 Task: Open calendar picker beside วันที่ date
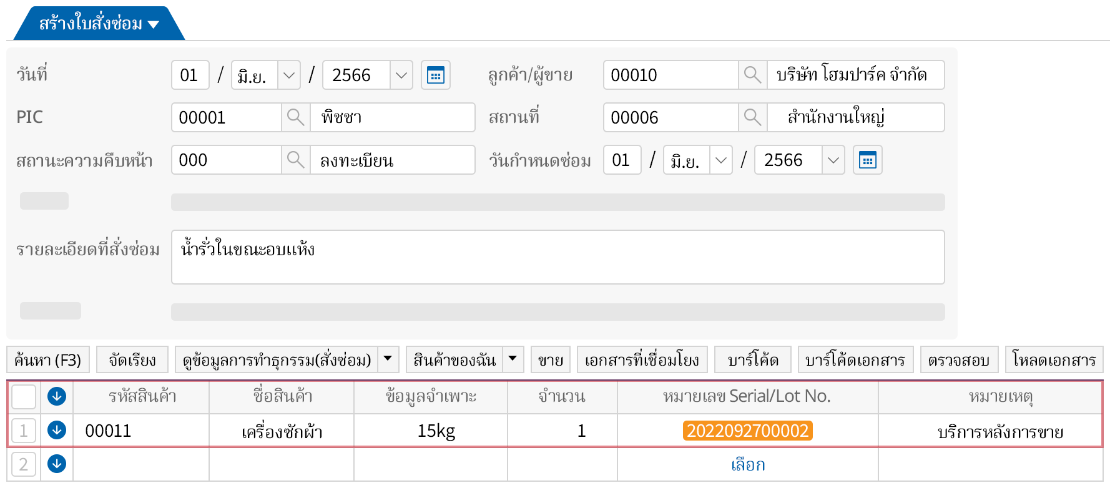(435, 76)
